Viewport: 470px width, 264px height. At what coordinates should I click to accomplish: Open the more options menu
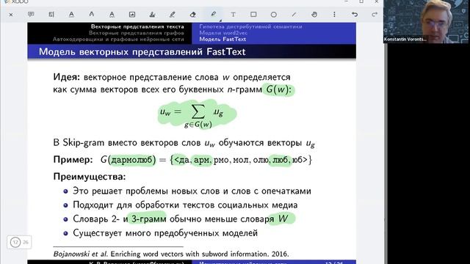(335, 15)
